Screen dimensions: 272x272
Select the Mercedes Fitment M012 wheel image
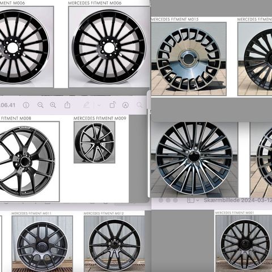(114, 244)
